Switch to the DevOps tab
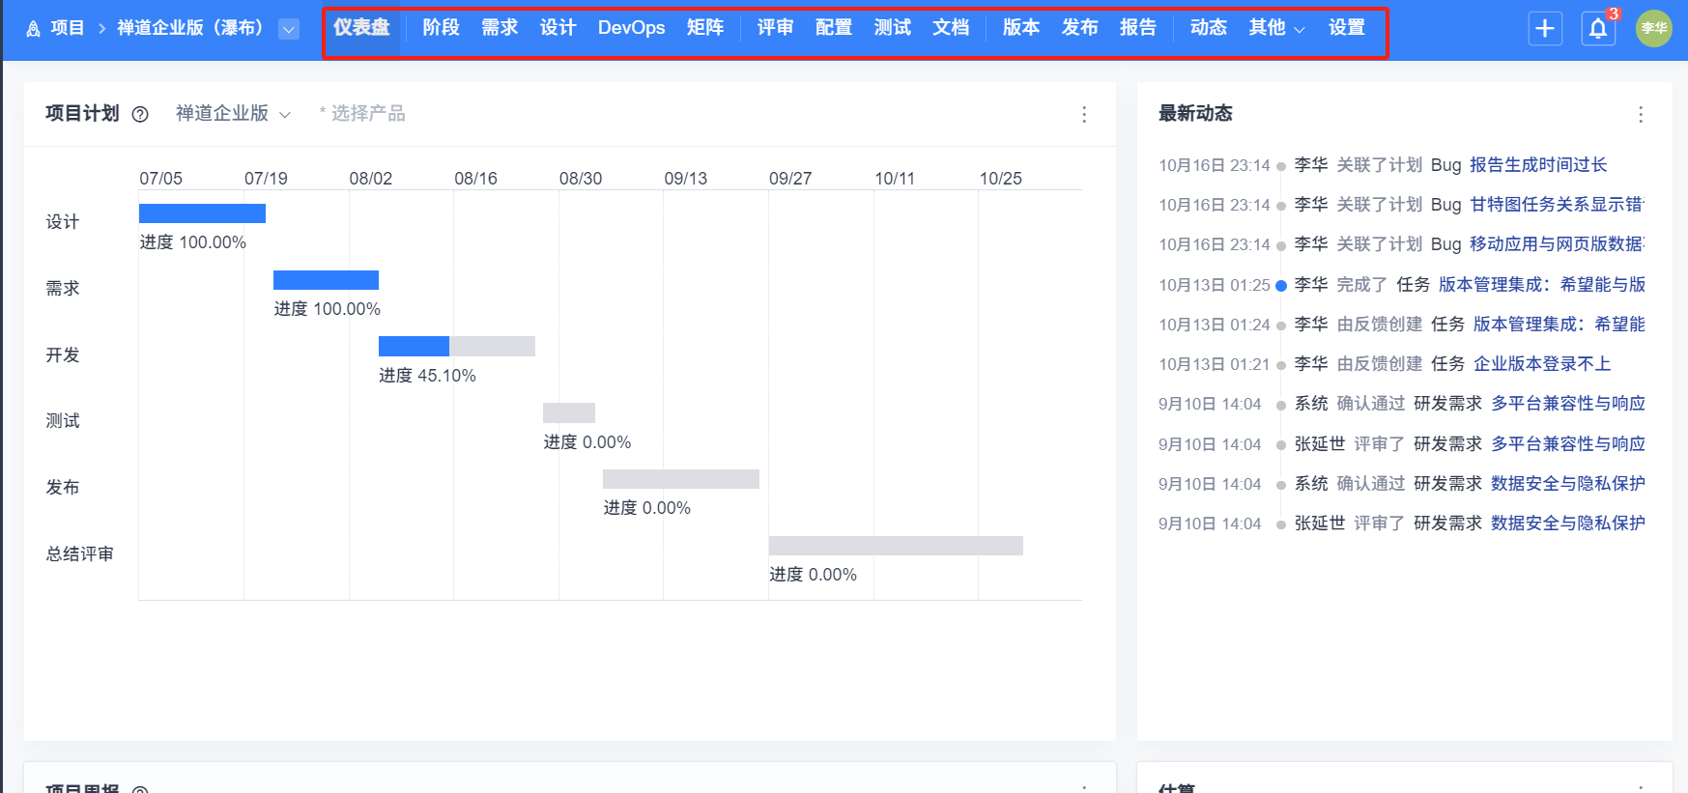The height and width of the screenshot is (793, 1688). point(631,28)
